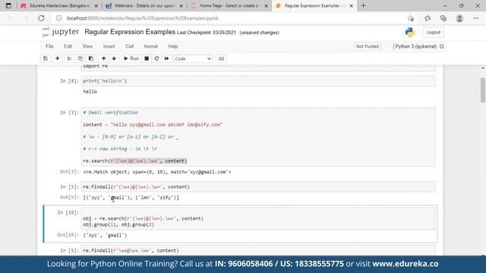This screenshot has width=486, height=273.
Task: Cut the selected cells with the scissors icon
Action: click(x=70, y=58)
